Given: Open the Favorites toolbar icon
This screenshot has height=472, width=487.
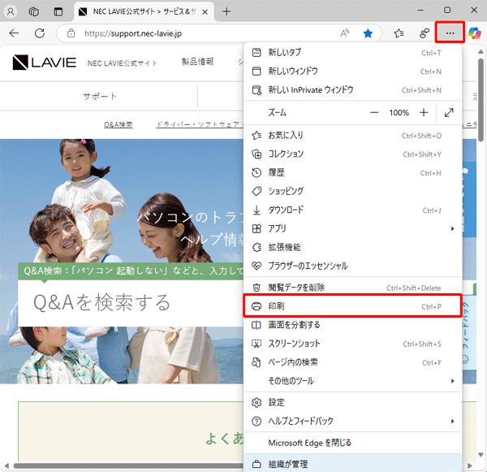Looking at the screenshot, I should pos(399,33).
